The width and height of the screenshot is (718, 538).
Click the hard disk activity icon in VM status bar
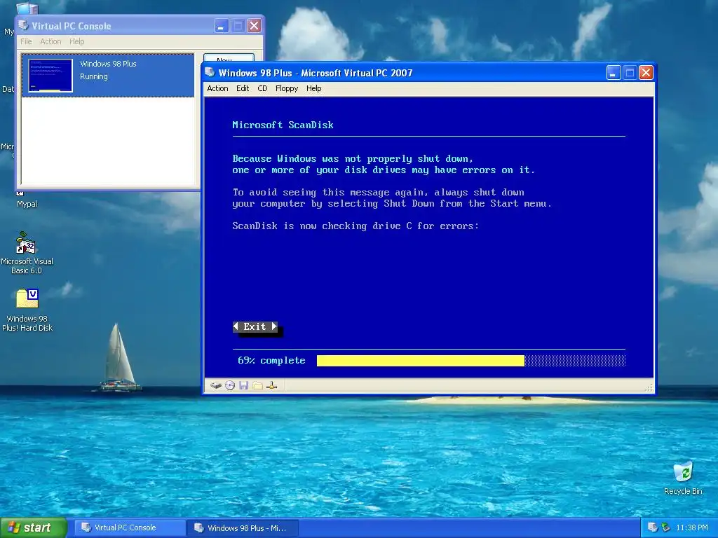click(x=216, y=386)
